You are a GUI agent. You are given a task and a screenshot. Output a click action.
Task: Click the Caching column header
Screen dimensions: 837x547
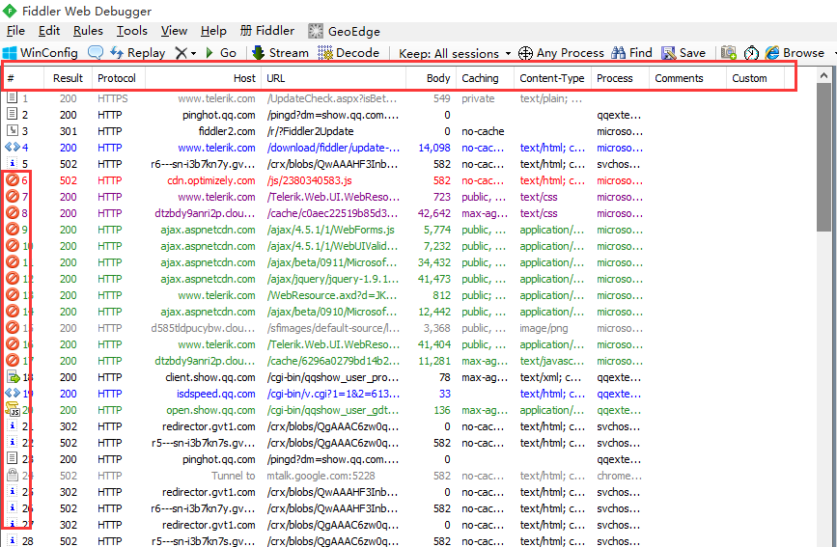485,78
